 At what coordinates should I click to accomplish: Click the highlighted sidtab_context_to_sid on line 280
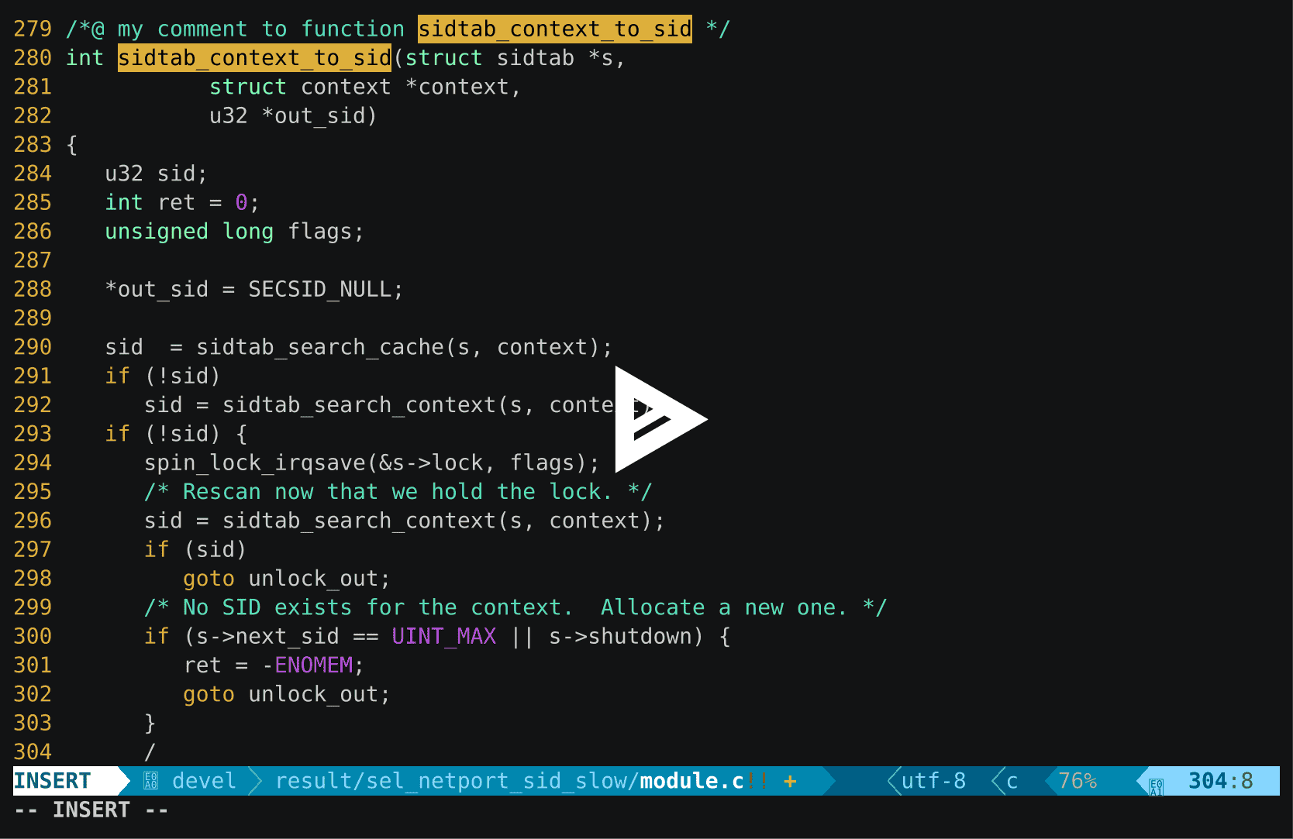pos(254,57)
